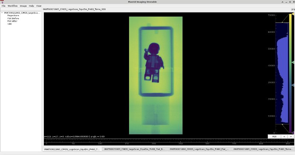
Task: Click the pixel value status text
Action: coord(74,136)
